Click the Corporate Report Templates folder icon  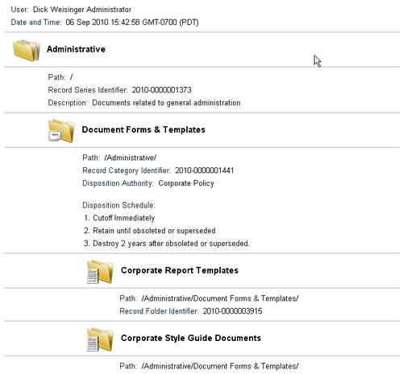tap(100, 272)
